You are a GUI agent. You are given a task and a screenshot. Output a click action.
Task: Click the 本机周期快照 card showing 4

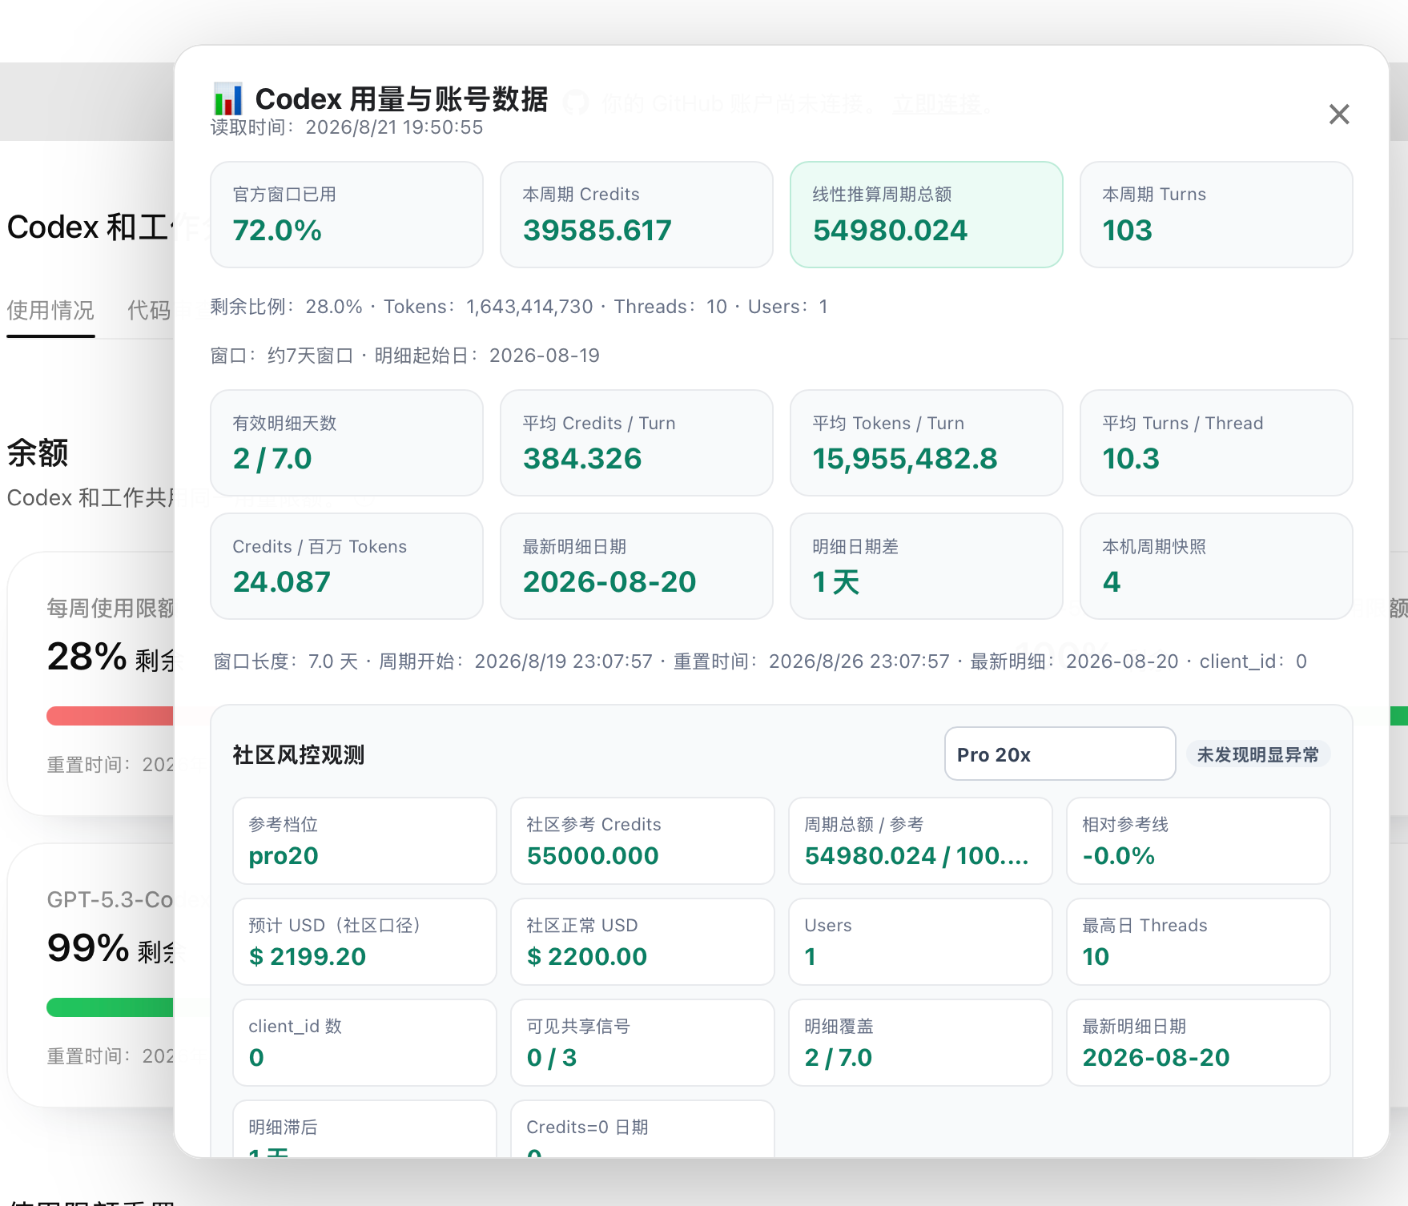click(x=1217, y=566)
